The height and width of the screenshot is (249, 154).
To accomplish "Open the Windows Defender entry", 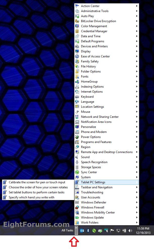I will pyautogui.click(x=106, y=202).
